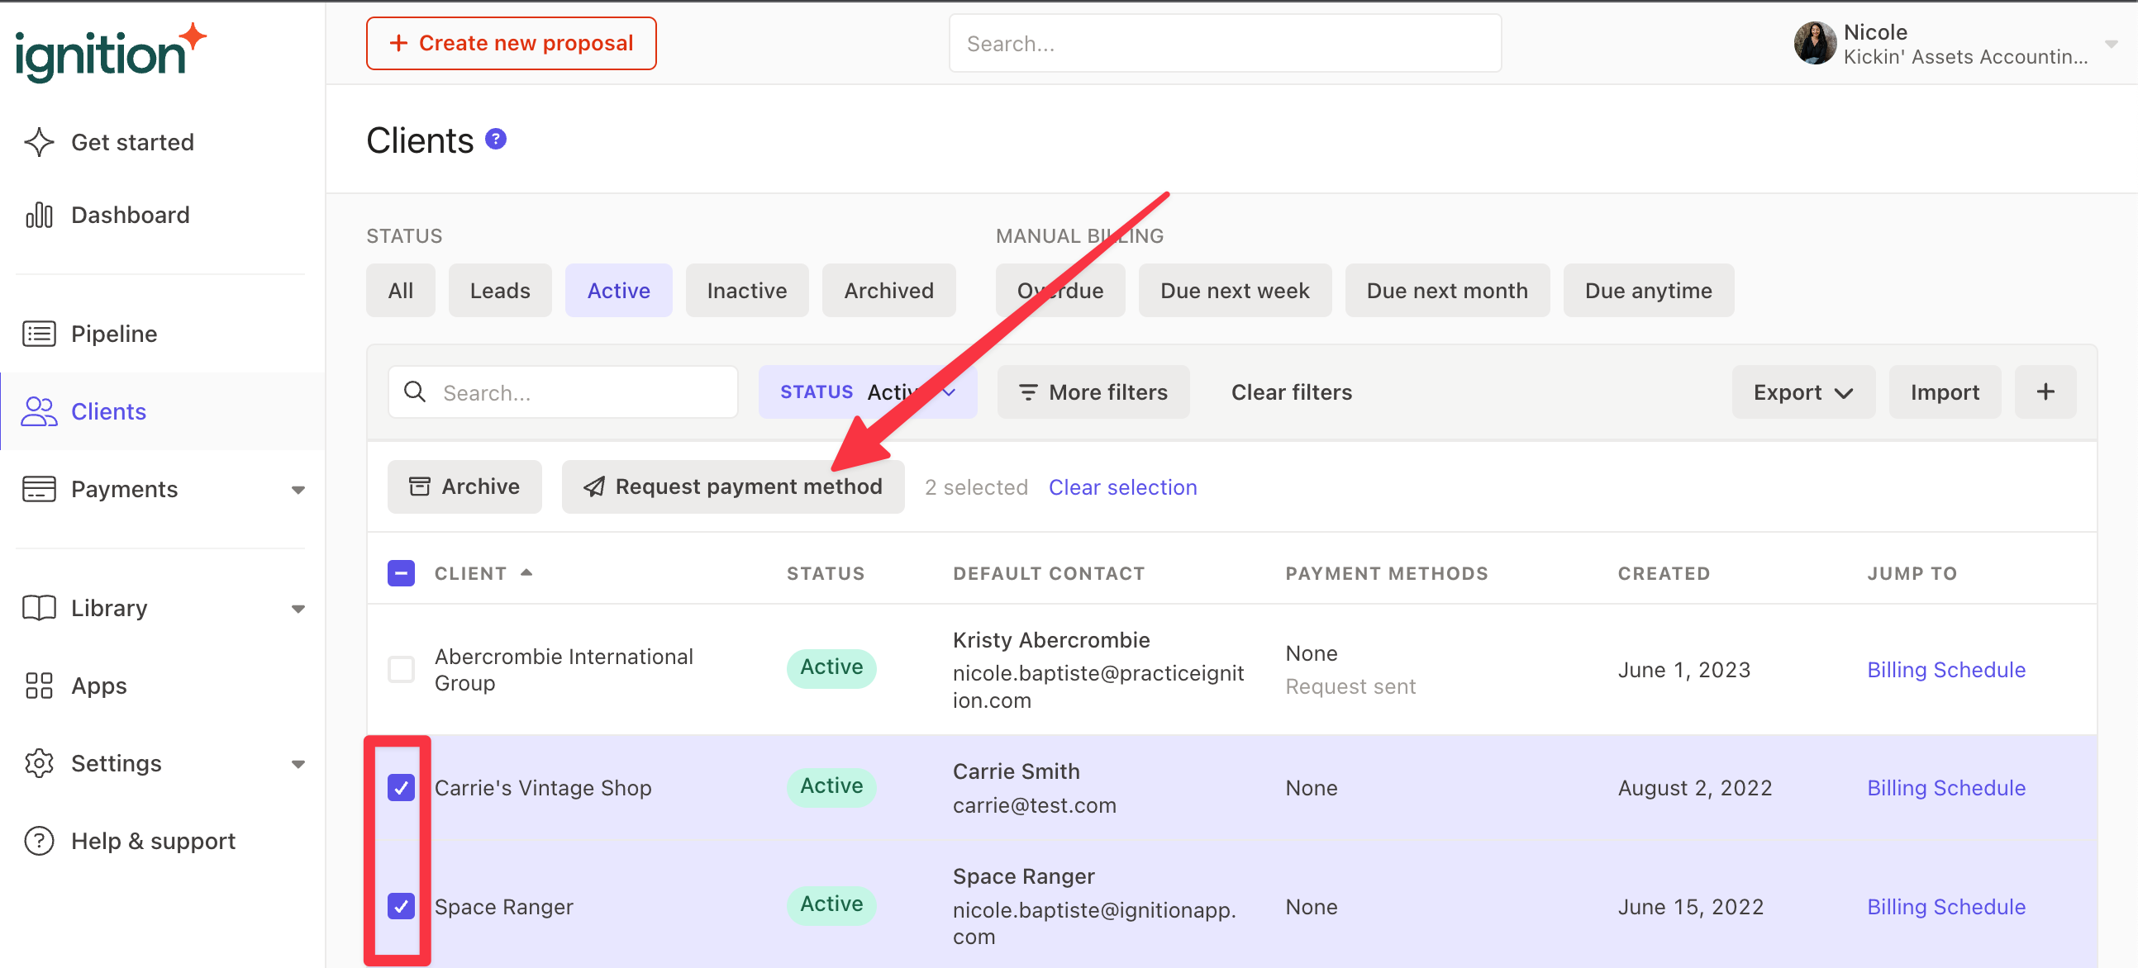The image size is (2138, 968).
Task: Click the Import button
Action: 1945,391
